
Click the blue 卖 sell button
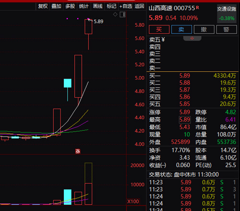pyautogui.click(x=181, y=29)
